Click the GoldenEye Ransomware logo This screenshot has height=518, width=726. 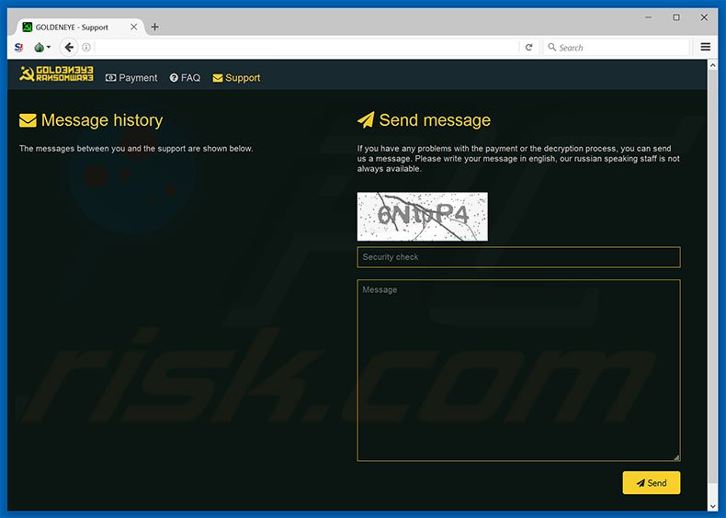coord(56,73)
